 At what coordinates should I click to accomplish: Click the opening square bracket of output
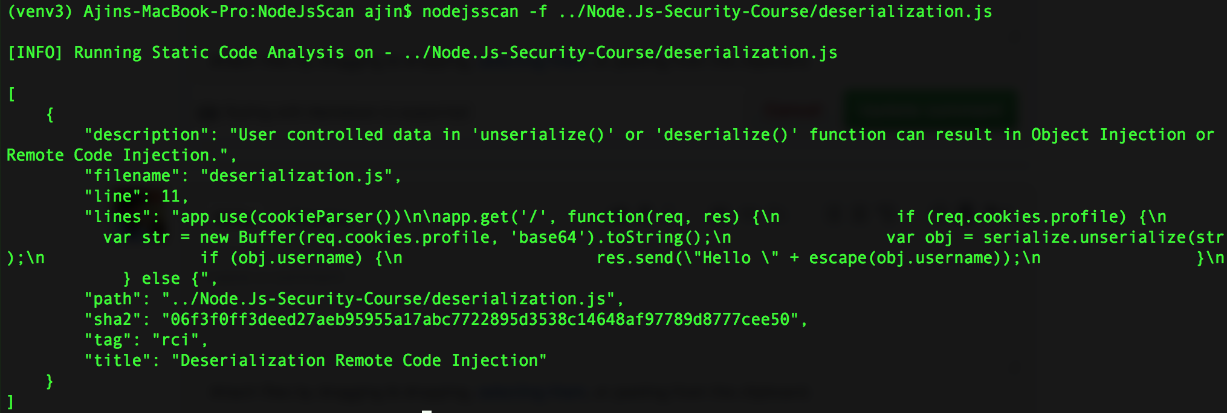coord(11,94)
